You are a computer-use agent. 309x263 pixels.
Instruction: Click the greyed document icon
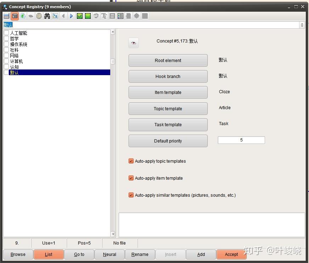point(129,16)
